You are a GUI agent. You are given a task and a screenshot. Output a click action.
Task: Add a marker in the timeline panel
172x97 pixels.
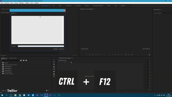pos(68,63)
